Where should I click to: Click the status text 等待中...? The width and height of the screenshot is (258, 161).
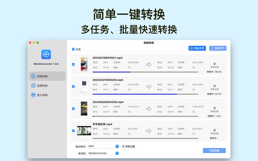point(214,138)
